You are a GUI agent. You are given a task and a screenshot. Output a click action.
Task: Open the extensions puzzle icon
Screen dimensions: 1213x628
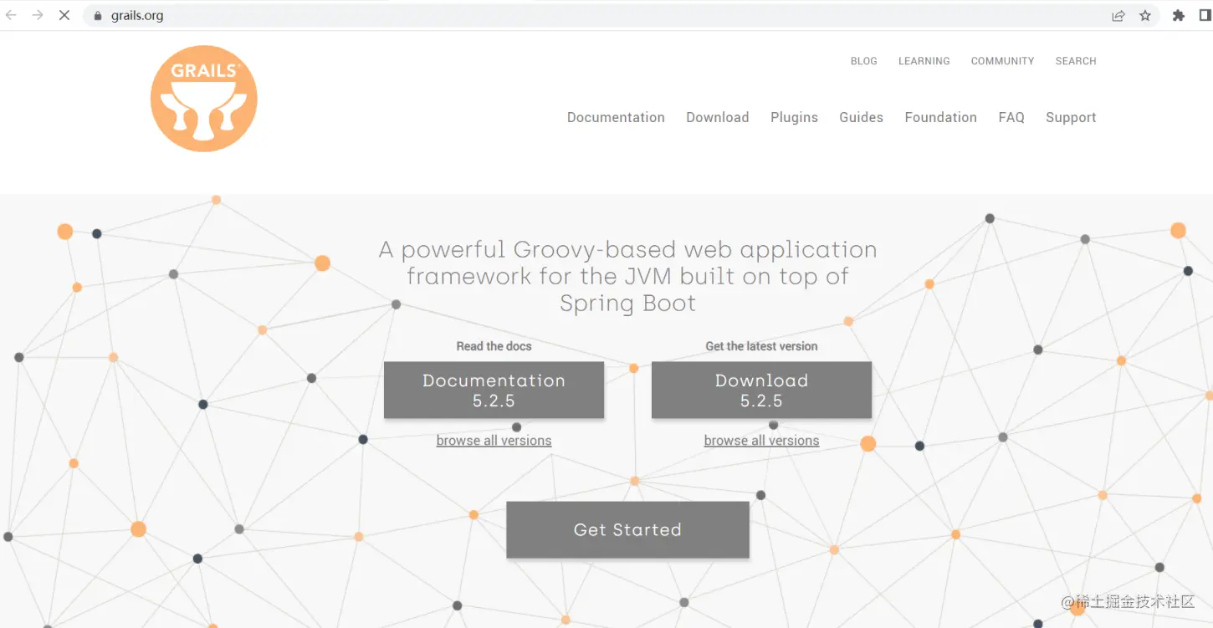1179,16
